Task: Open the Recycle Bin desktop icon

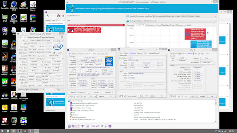Action: (5, 5)
